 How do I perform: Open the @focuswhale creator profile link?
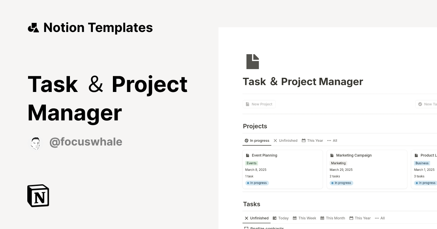(86, 142)
